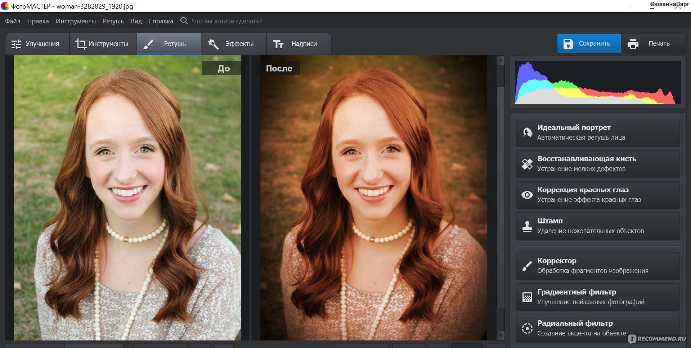
Task: Select the Восстанавливающая кисть bandage icon
Action: tap(527, 164)
